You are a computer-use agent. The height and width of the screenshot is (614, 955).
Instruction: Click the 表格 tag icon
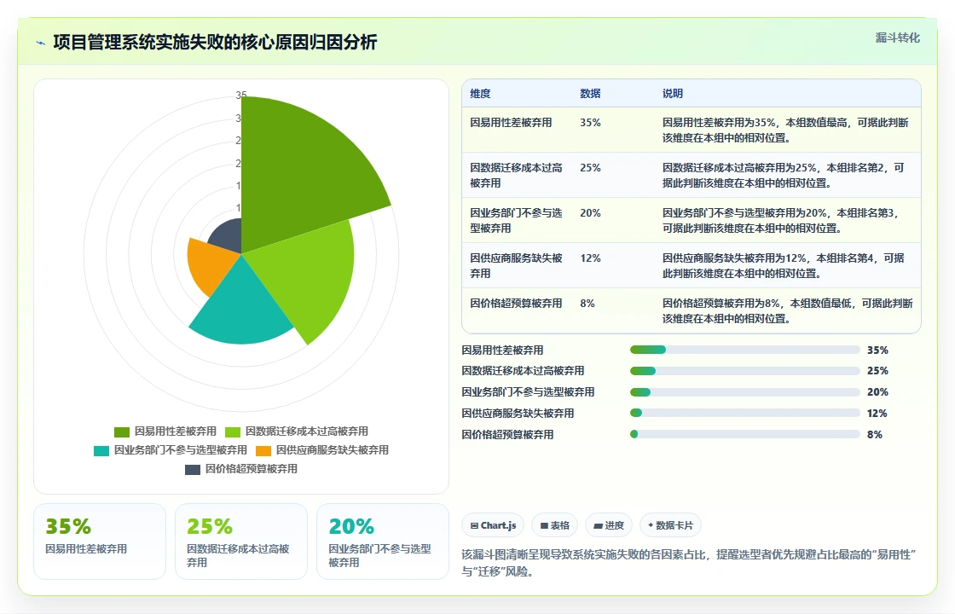[x=544, y=525]
